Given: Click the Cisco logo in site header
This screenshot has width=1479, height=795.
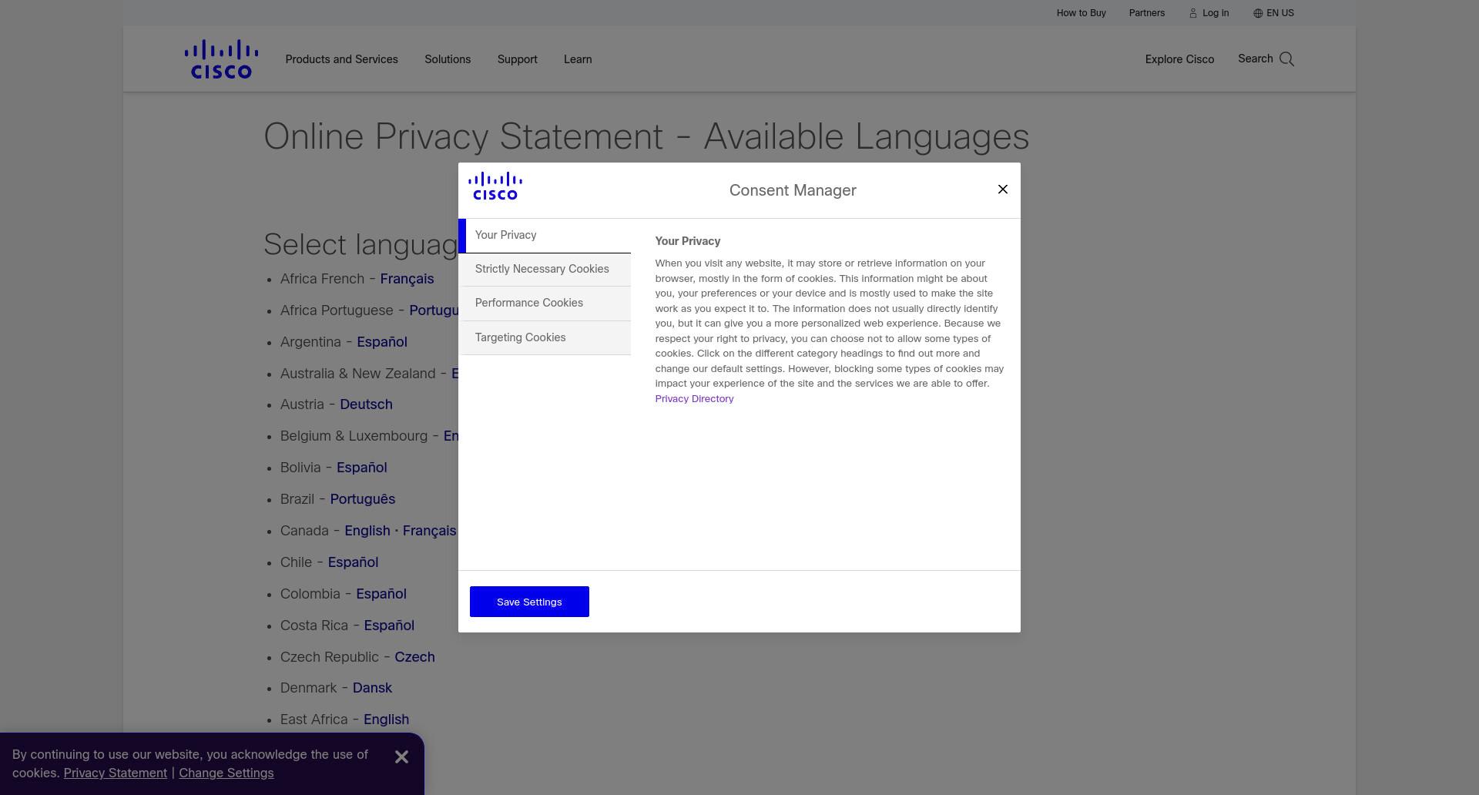Looking at the screenshot, I should (221, 59).
